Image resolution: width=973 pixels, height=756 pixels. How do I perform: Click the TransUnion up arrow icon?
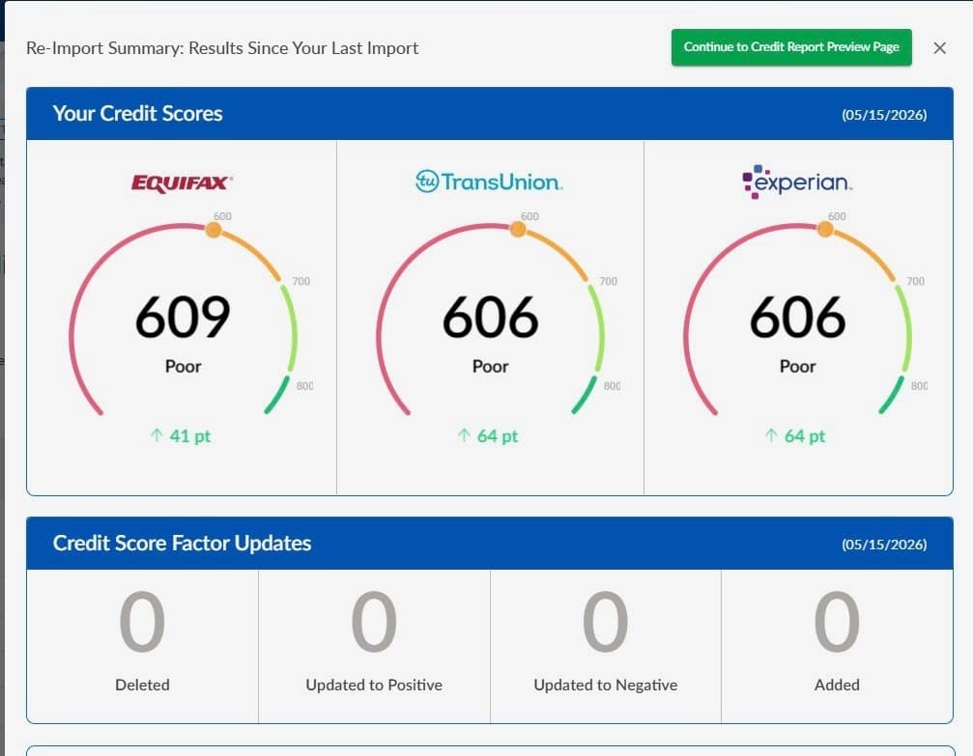click(464, 435)
